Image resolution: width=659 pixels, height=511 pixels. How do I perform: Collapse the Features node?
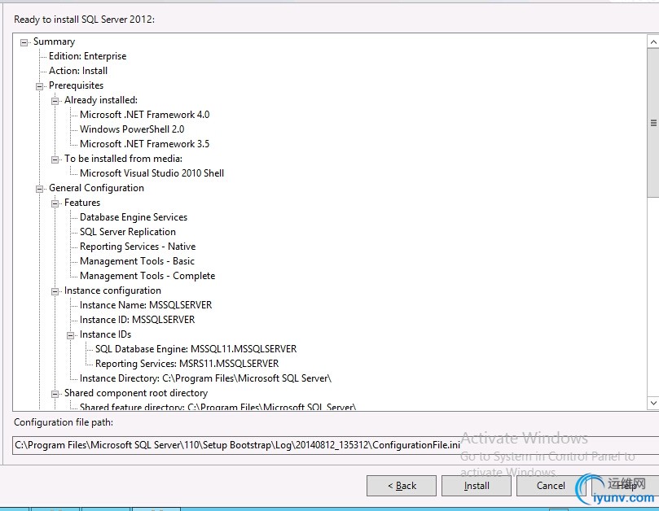tap(55, 203)
